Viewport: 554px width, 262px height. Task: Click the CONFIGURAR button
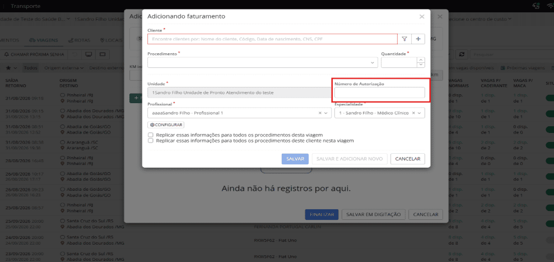click(166, 125)
